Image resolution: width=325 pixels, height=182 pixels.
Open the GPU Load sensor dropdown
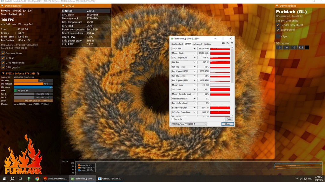195,89
